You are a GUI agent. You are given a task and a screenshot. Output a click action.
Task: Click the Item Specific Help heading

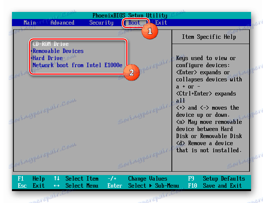point(209,37)
